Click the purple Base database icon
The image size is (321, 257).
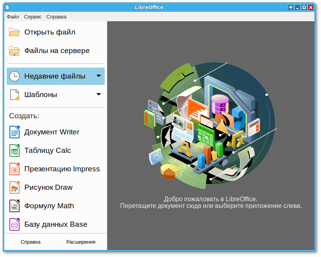coord(15,224)
